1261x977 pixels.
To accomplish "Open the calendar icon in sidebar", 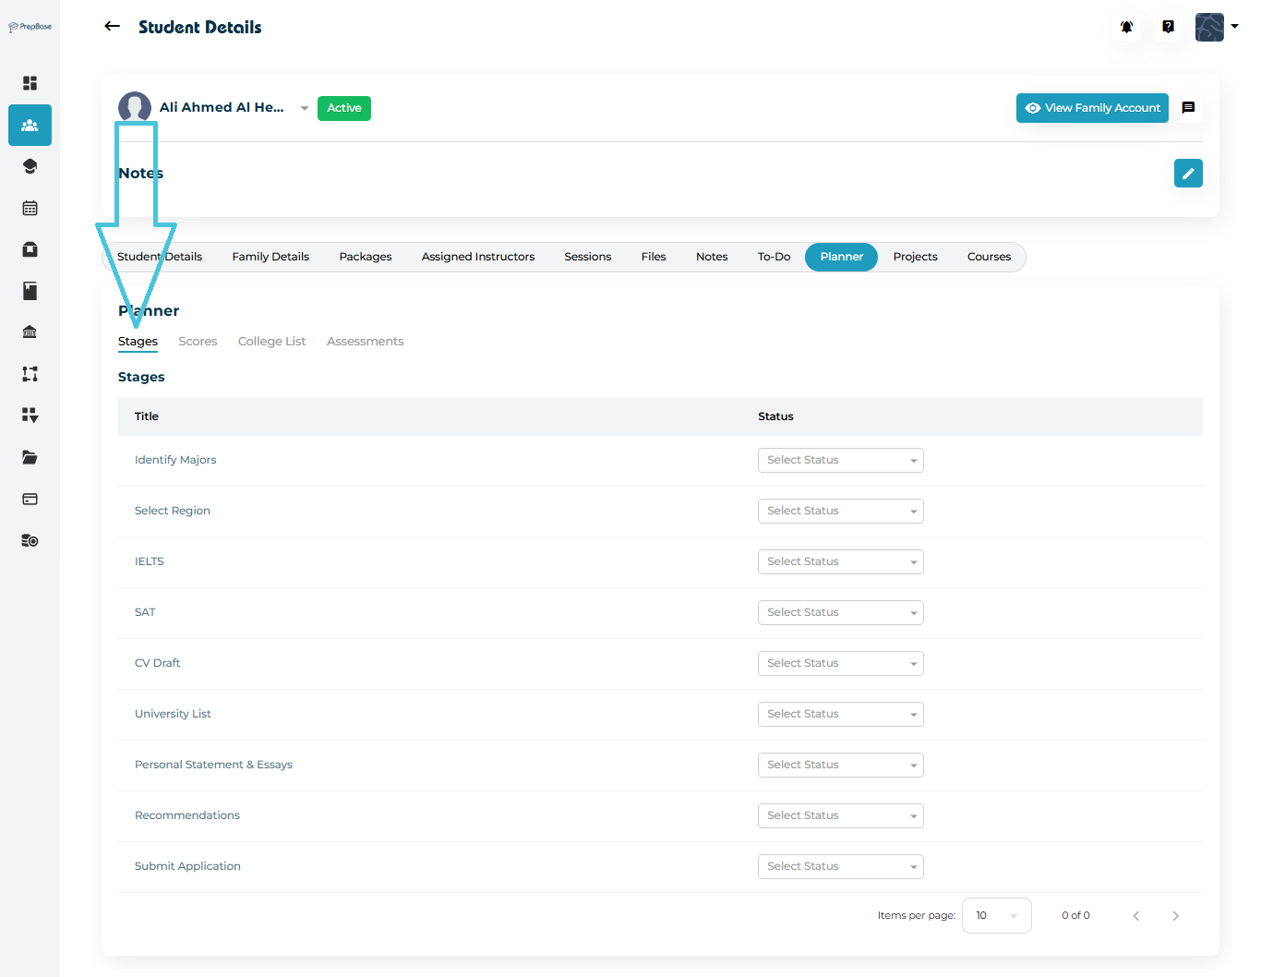I will (x=30, y=208).
